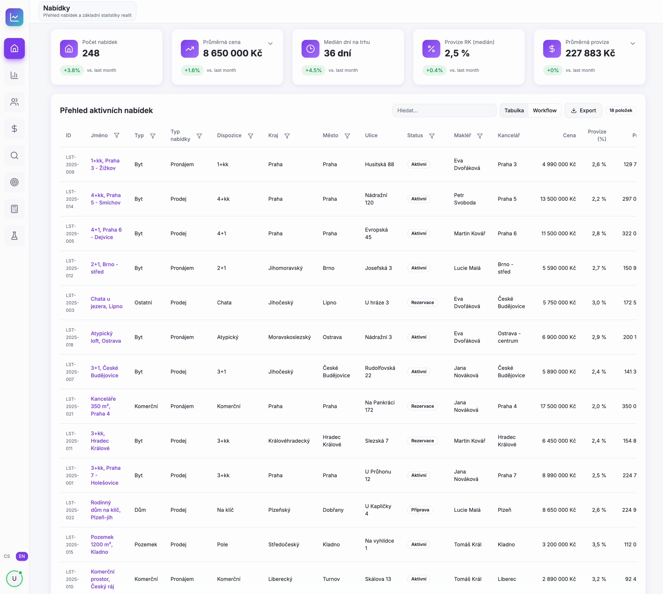Switch to the Workflow view
Image resolution: width=663 pixels, height=594 pixels.
point(544,110)
